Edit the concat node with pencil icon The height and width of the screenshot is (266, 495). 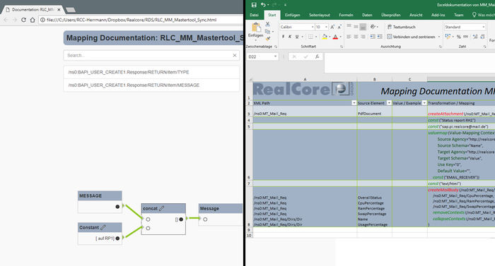(162, 208)
